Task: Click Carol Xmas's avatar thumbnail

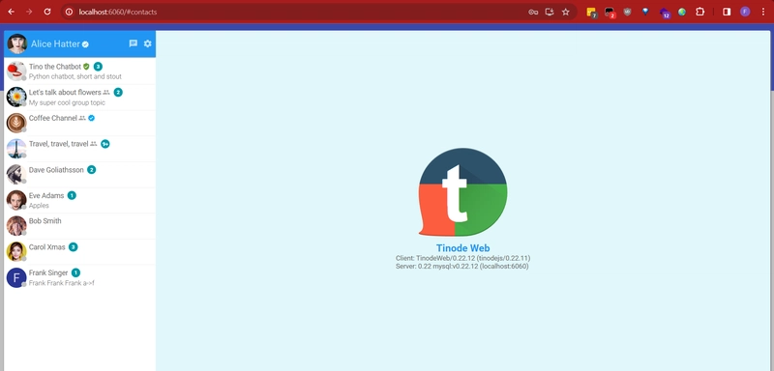Action: 16,252
